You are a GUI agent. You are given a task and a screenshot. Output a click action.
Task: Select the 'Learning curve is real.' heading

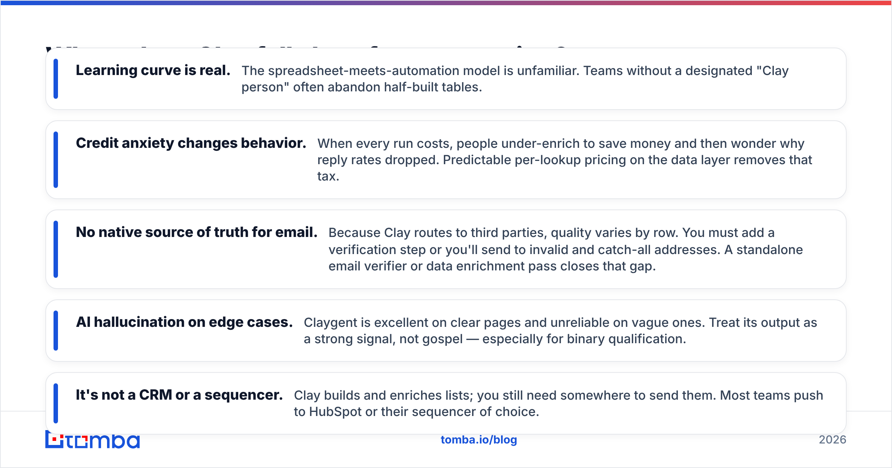tap(153, 70)
